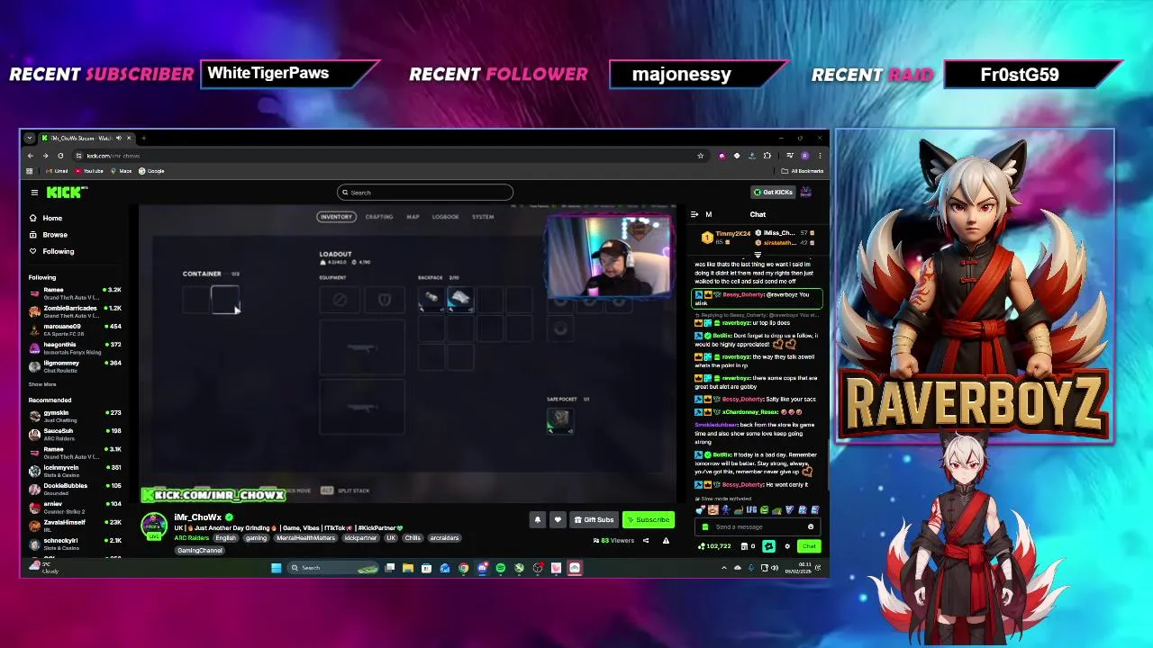Open Spotify from taskbar

500,568
